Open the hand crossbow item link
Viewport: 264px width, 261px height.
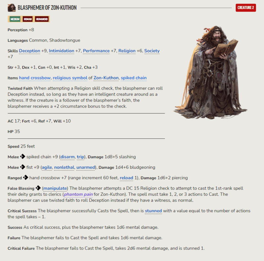point(35,78)
